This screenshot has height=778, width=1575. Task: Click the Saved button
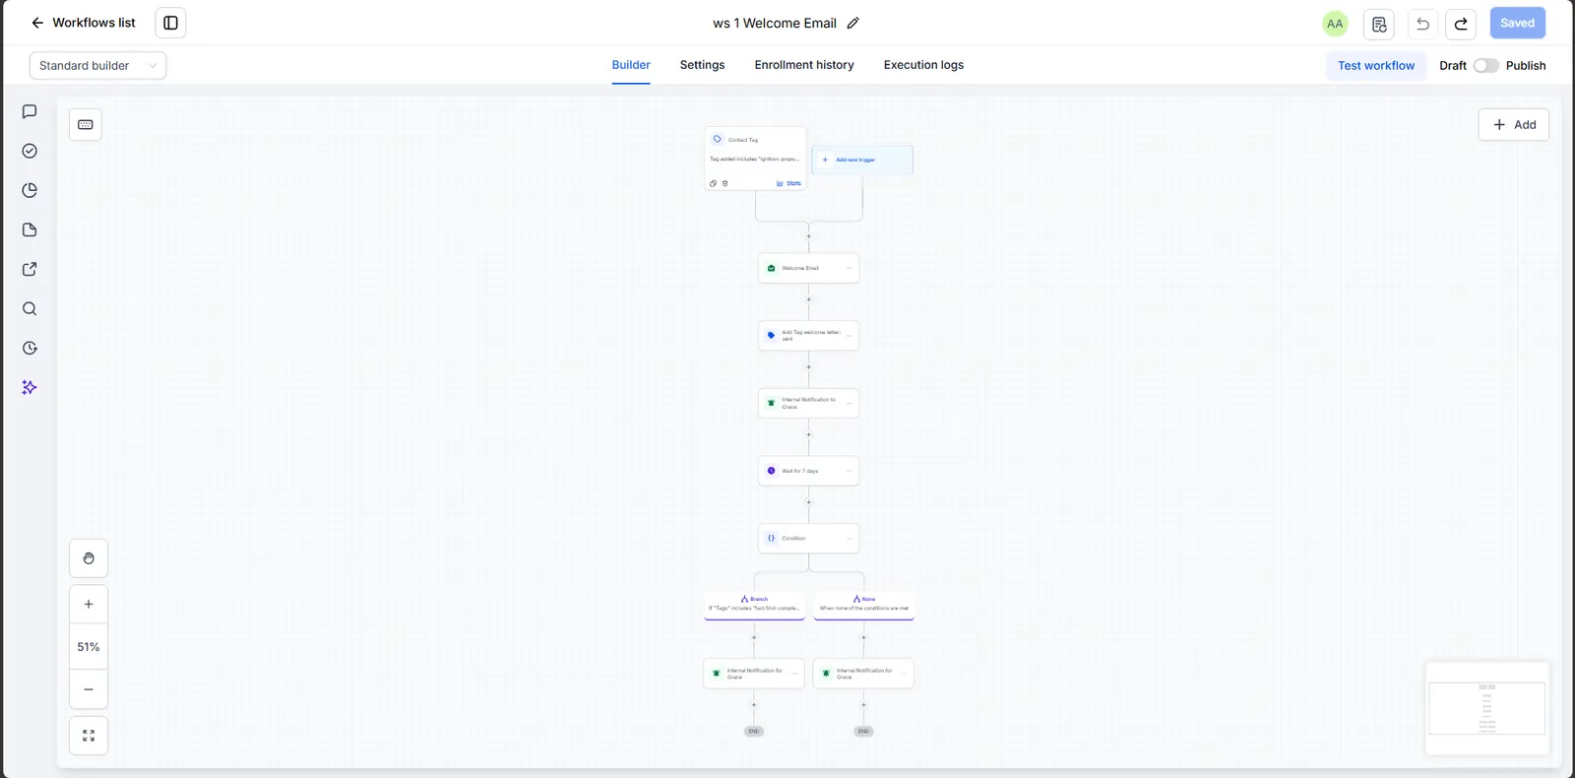pos(1517,23)
